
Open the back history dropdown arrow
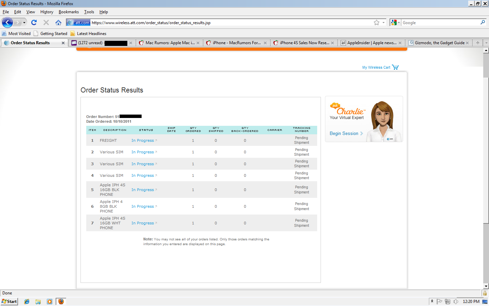tap(24, 23)
